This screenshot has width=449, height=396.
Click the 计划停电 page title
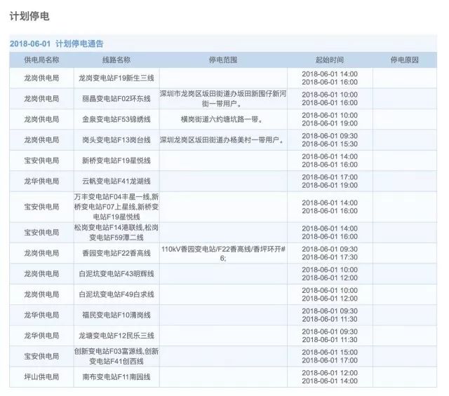pos(29,16)
